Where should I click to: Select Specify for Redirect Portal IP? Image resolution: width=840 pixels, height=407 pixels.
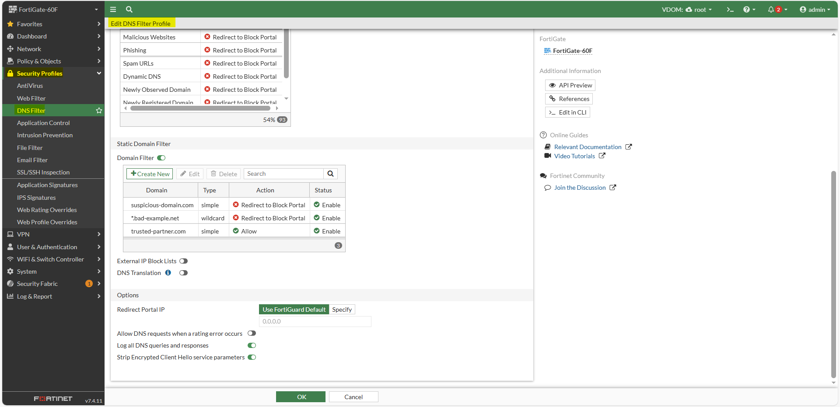(x=342, y=310)
